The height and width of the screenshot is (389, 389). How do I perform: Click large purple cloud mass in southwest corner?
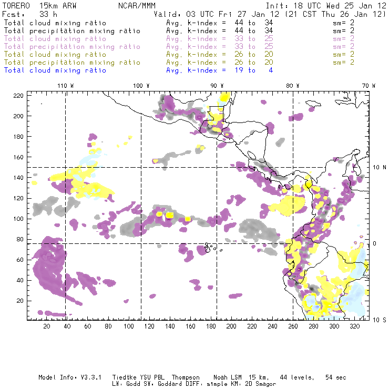[49, 267]
